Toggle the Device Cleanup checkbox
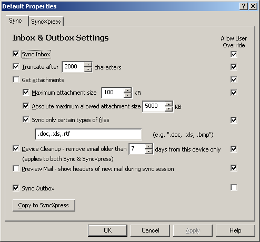The image size is (260, 242). (x=16, y=149)
